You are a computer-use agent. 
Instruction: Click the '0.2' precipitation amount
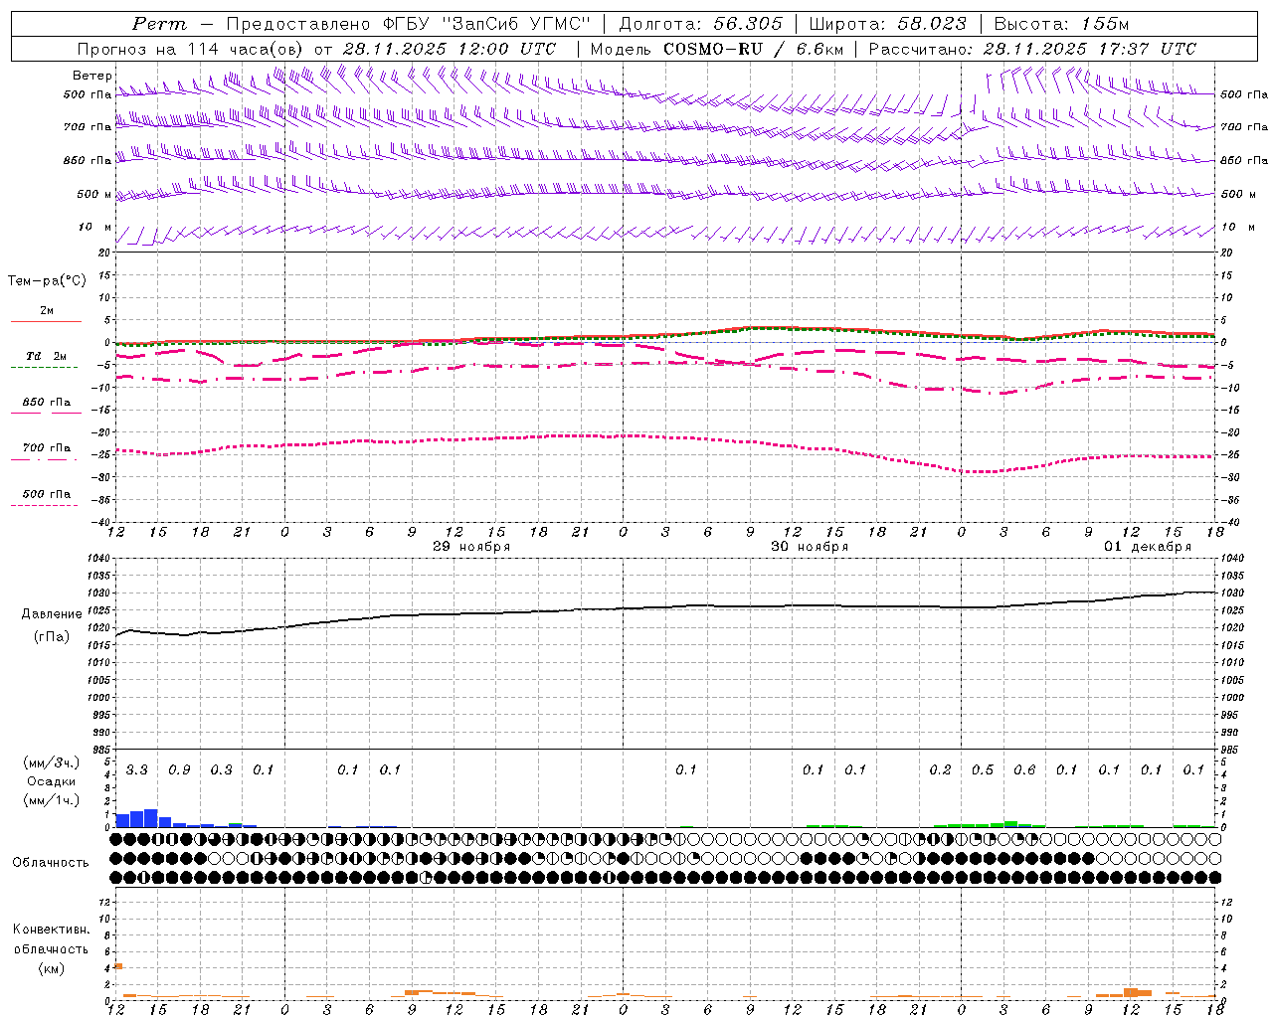[940, 769]
